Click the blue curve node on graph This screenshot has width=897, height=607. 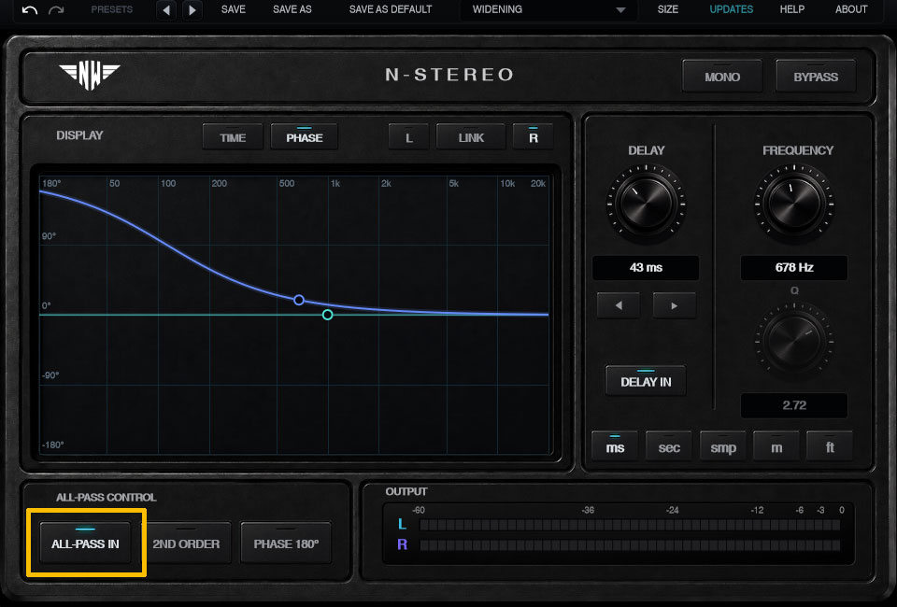click(299, 300)
